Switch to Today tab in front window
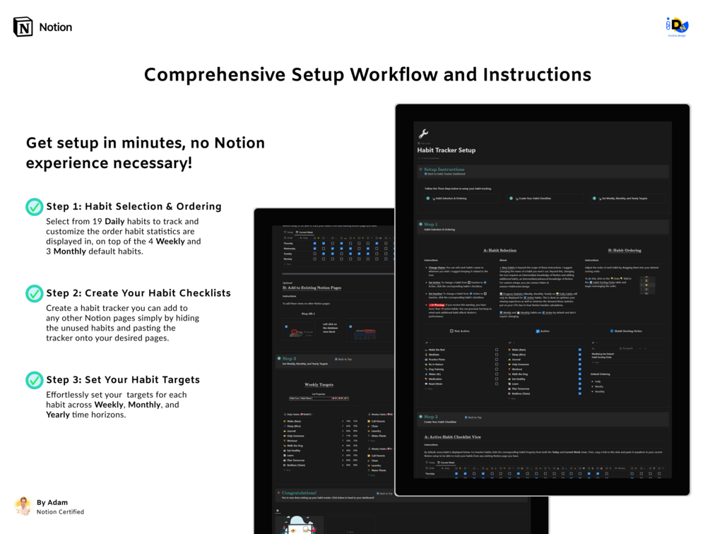 coord(430,463)
